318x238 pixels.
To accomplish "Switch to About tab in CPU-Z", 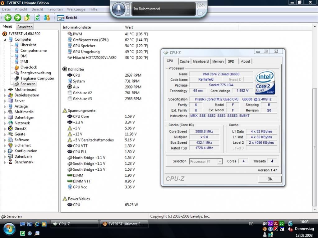I will [x=245, y=61].
